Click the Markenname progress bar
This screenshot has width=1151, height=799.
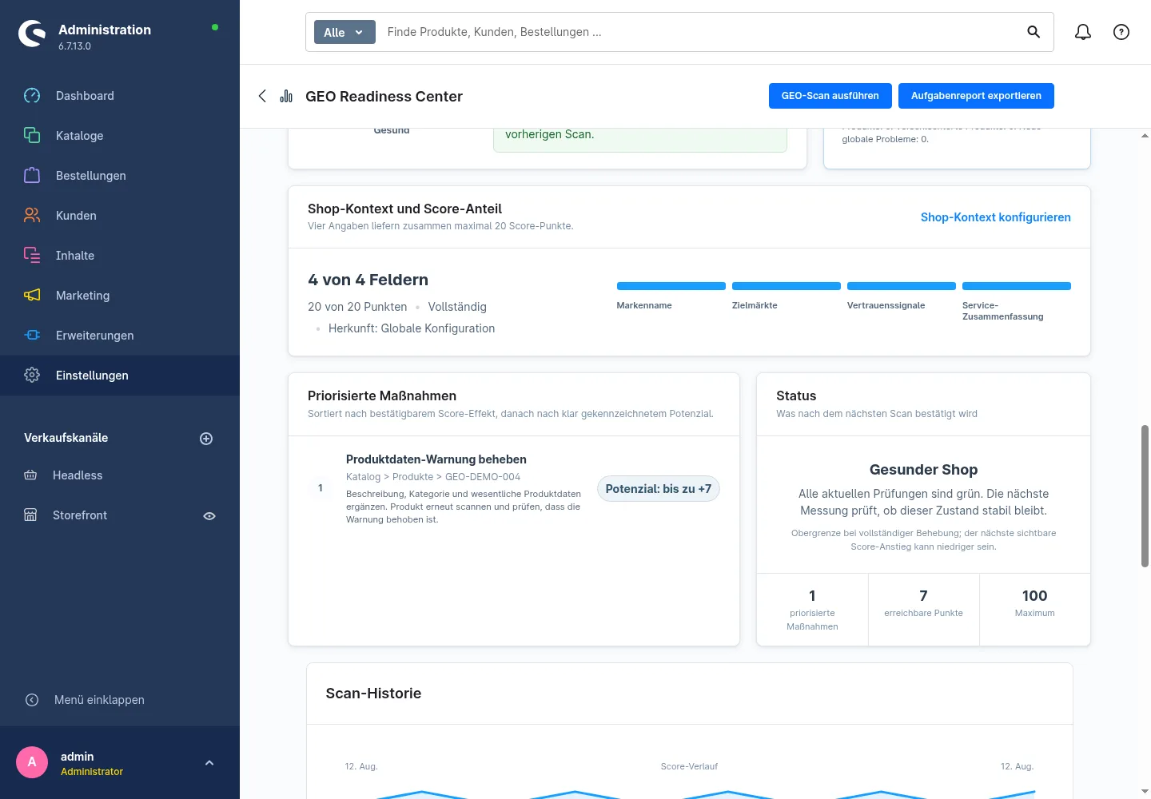click(x=671, y=286)
